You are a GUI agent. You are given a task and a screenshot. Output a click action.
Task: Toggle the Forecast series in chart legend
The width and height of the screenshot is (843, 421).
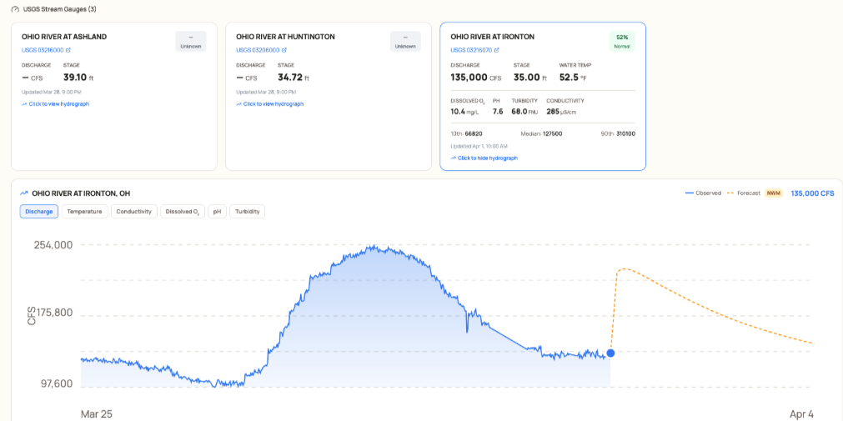[743, 193]
